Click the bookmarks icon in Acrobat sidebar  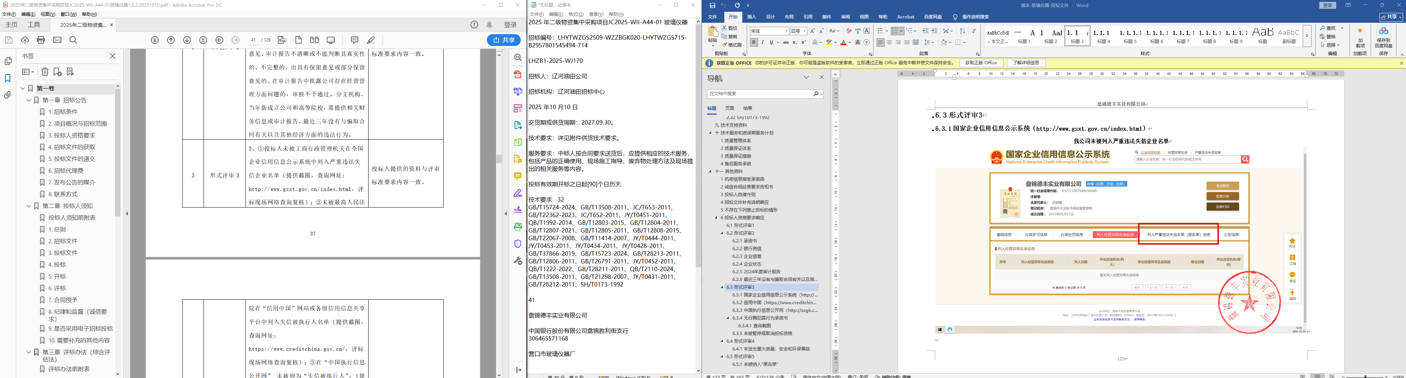click(8, 79)
